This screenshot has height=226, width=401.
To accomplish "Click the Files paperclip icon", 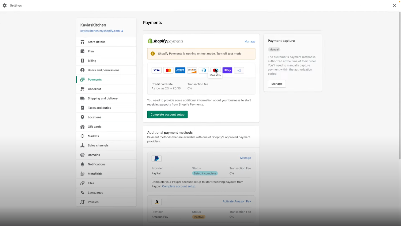I will 82,183.
